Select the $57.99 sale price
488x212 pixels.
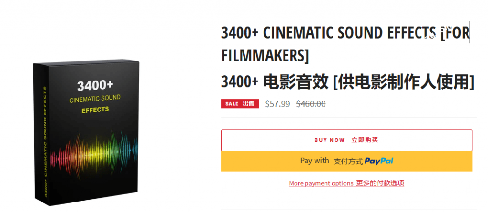[277, 104]
